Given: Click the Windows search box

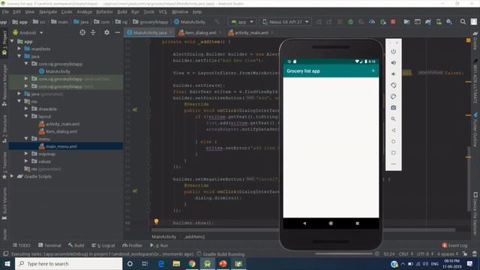Looking at the screenshot, I should [x=68, y=263].
